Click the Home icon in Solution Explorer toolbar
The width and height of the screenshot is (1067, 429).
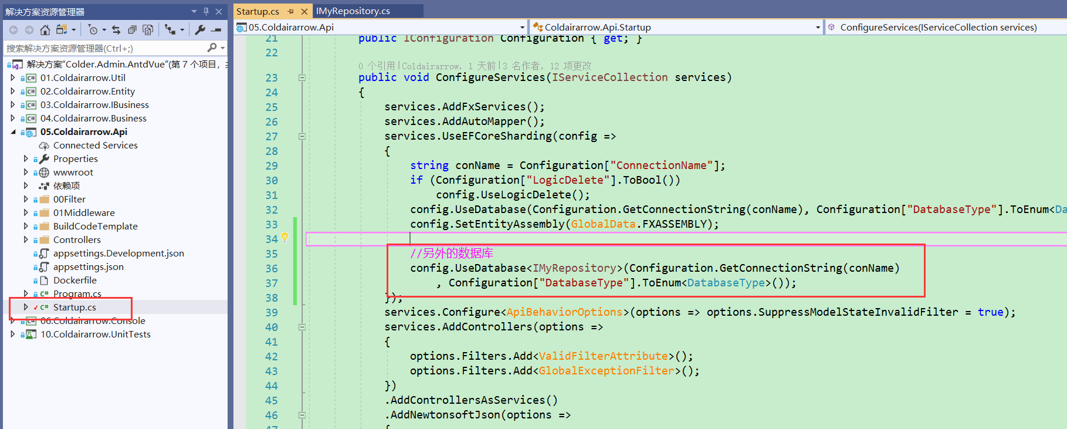[45, 29]
